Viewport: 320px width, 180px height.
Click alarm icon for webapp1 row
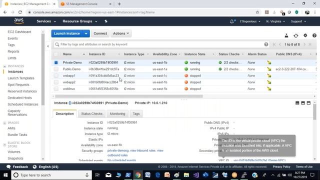pyautogui.click(x=269, y=75)
